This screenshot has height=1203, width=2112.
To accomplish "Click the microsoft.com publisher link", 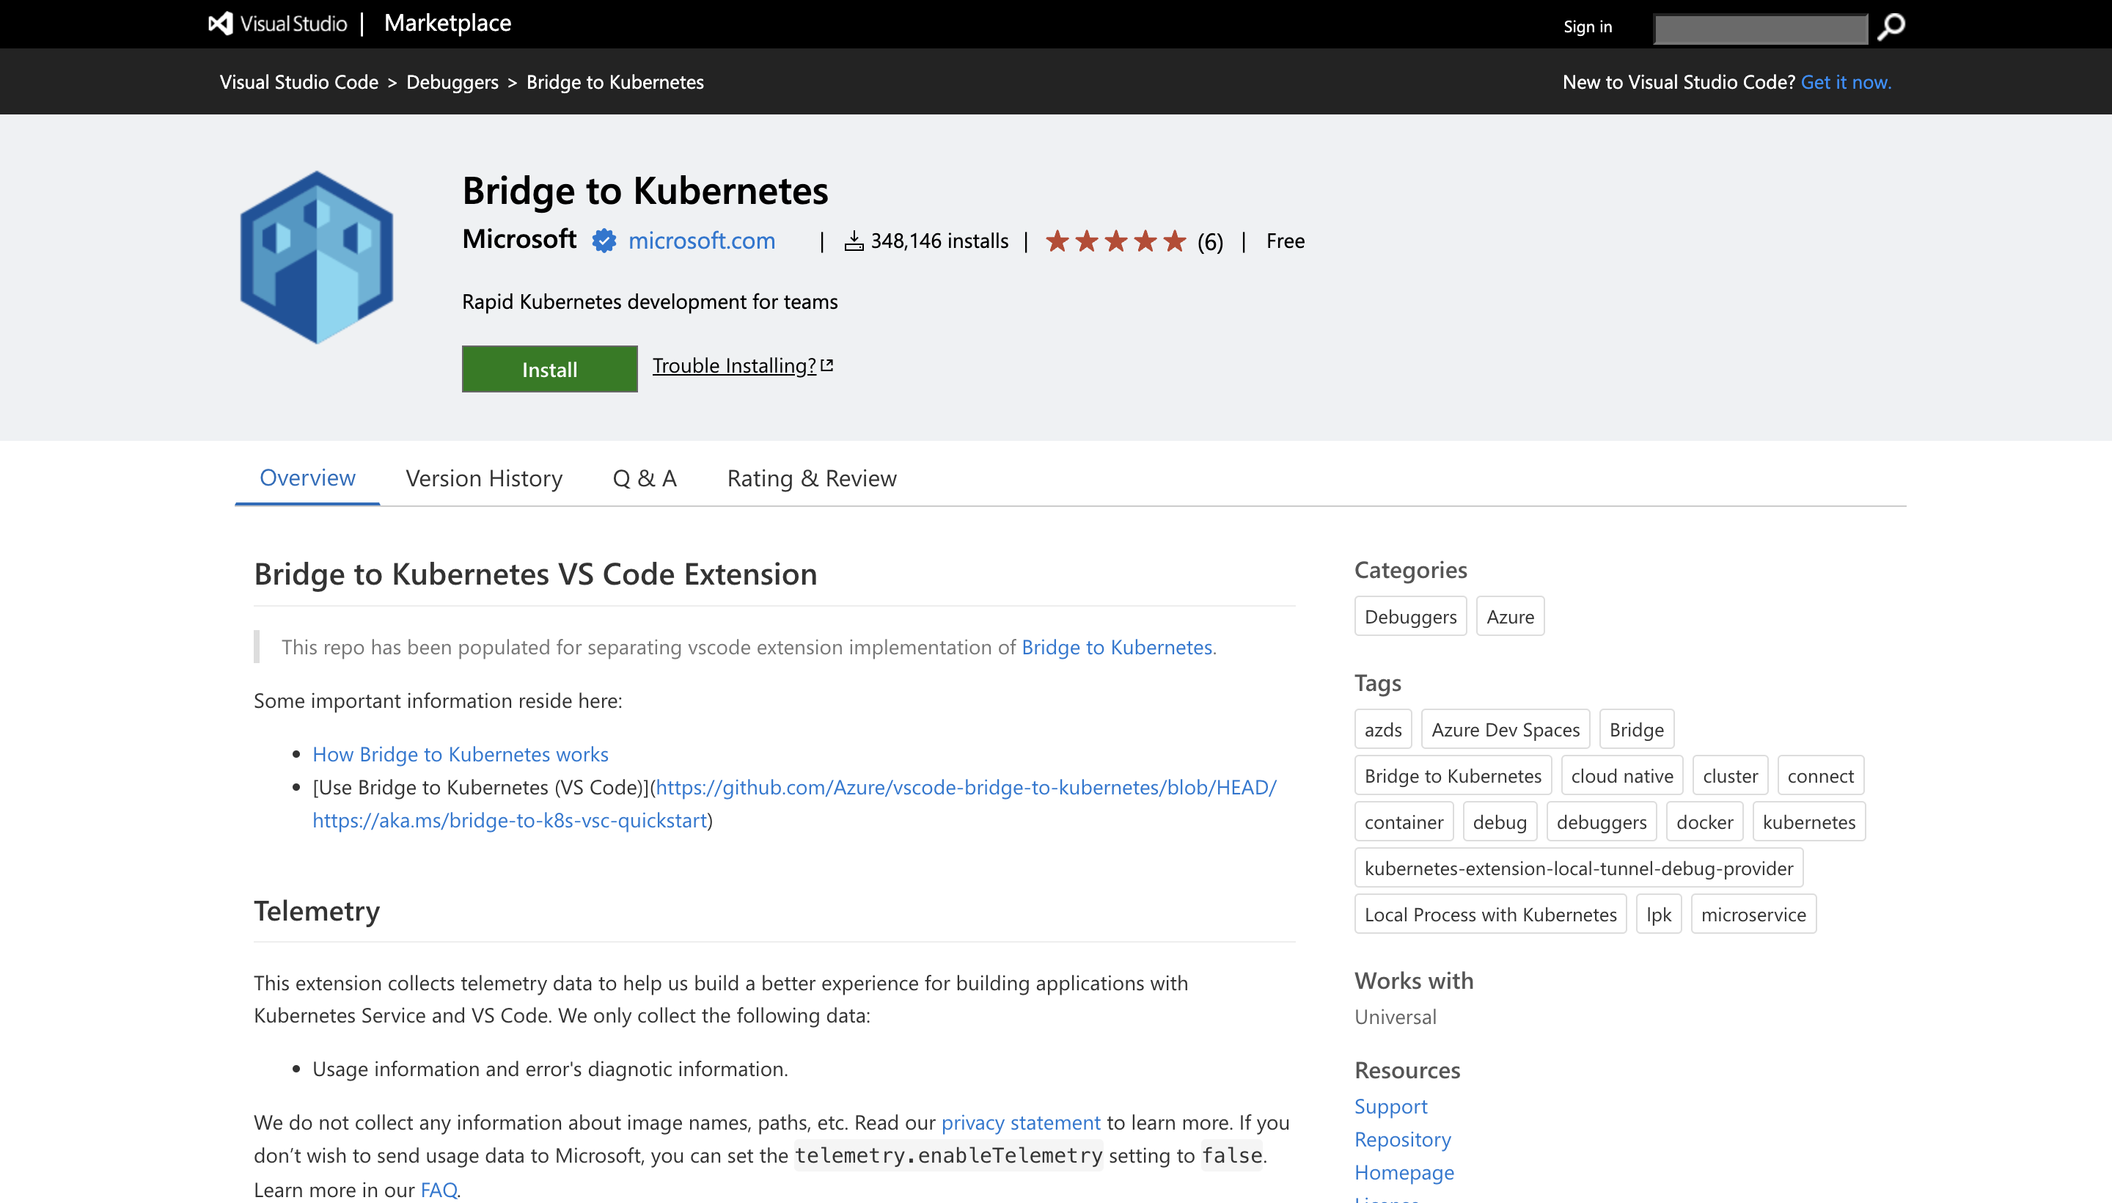I will (x=702, y=239).
